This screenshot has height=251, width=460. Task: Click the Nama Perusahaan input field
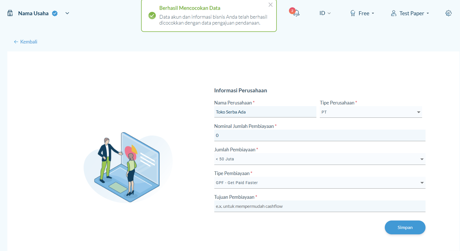[x=265, y=112]
